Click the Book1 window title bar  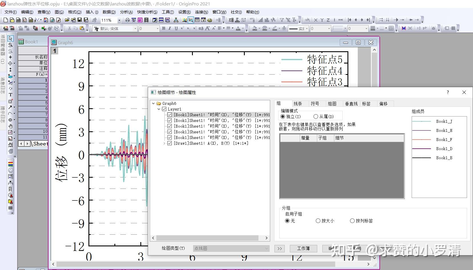click(33, 42)
